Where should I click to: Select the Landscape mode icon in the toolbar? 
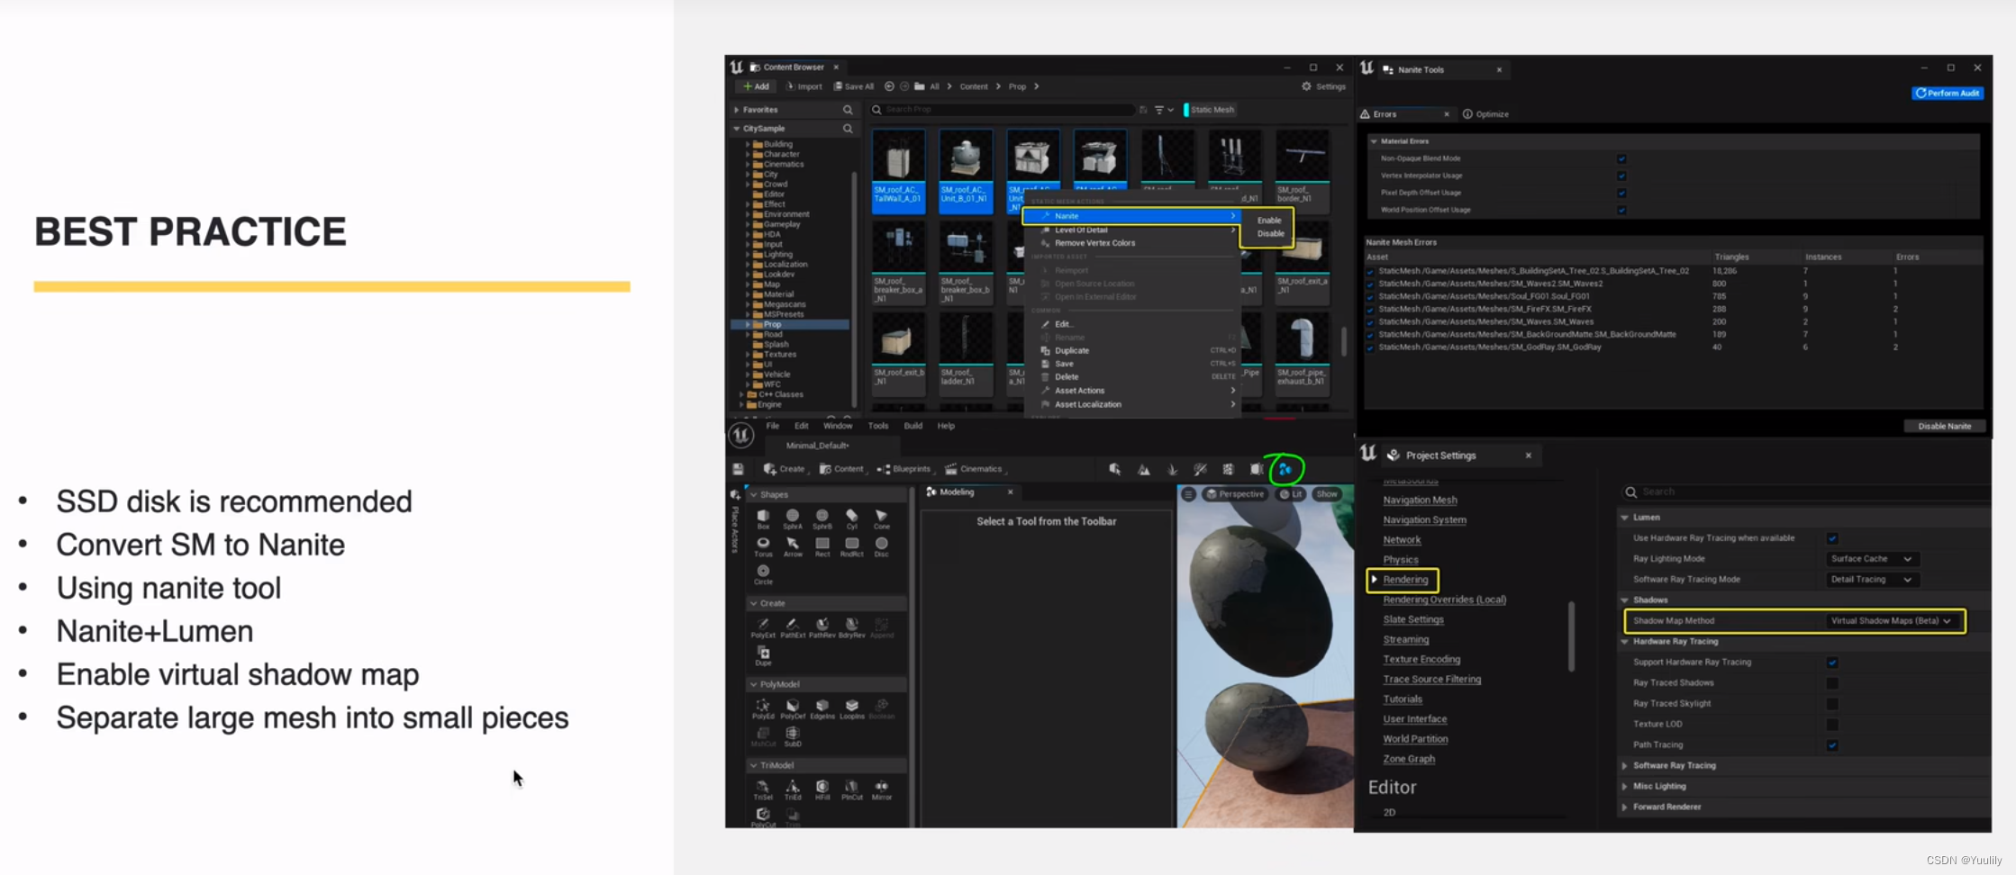[1144, 469]
